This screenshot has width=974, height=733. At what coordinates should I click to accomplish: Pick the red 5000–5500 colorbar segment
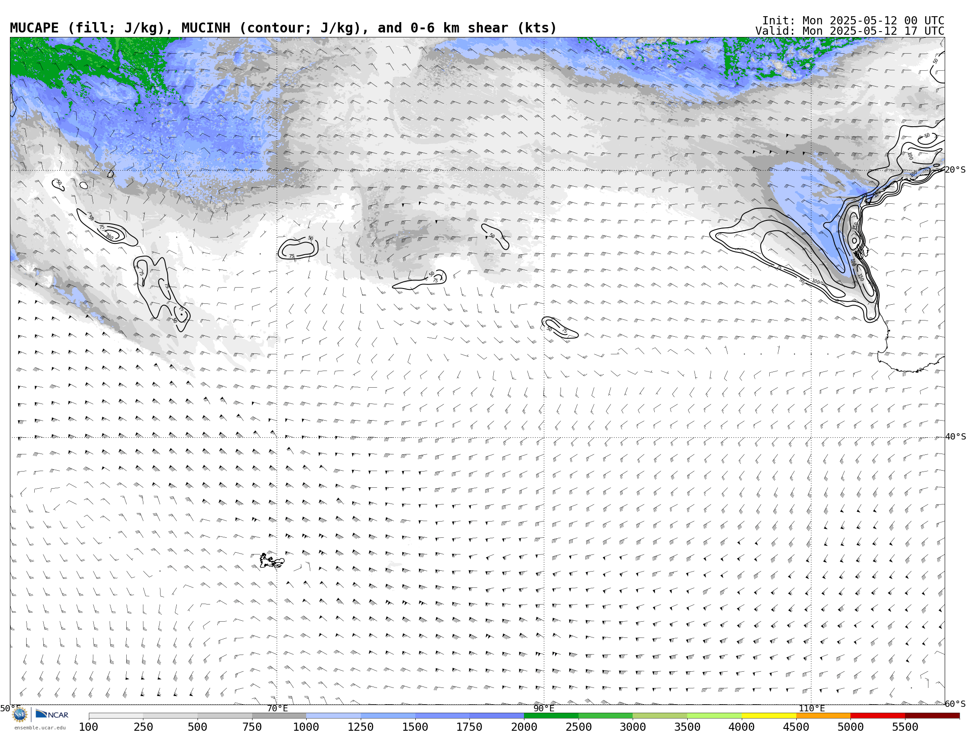(x=878, y=716)
